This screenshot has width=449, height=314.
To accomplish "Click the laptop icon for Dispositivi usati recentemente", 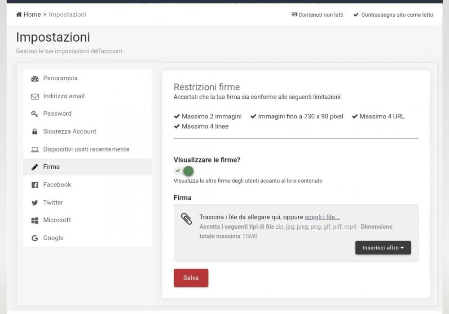I will [x=35, y=149].
